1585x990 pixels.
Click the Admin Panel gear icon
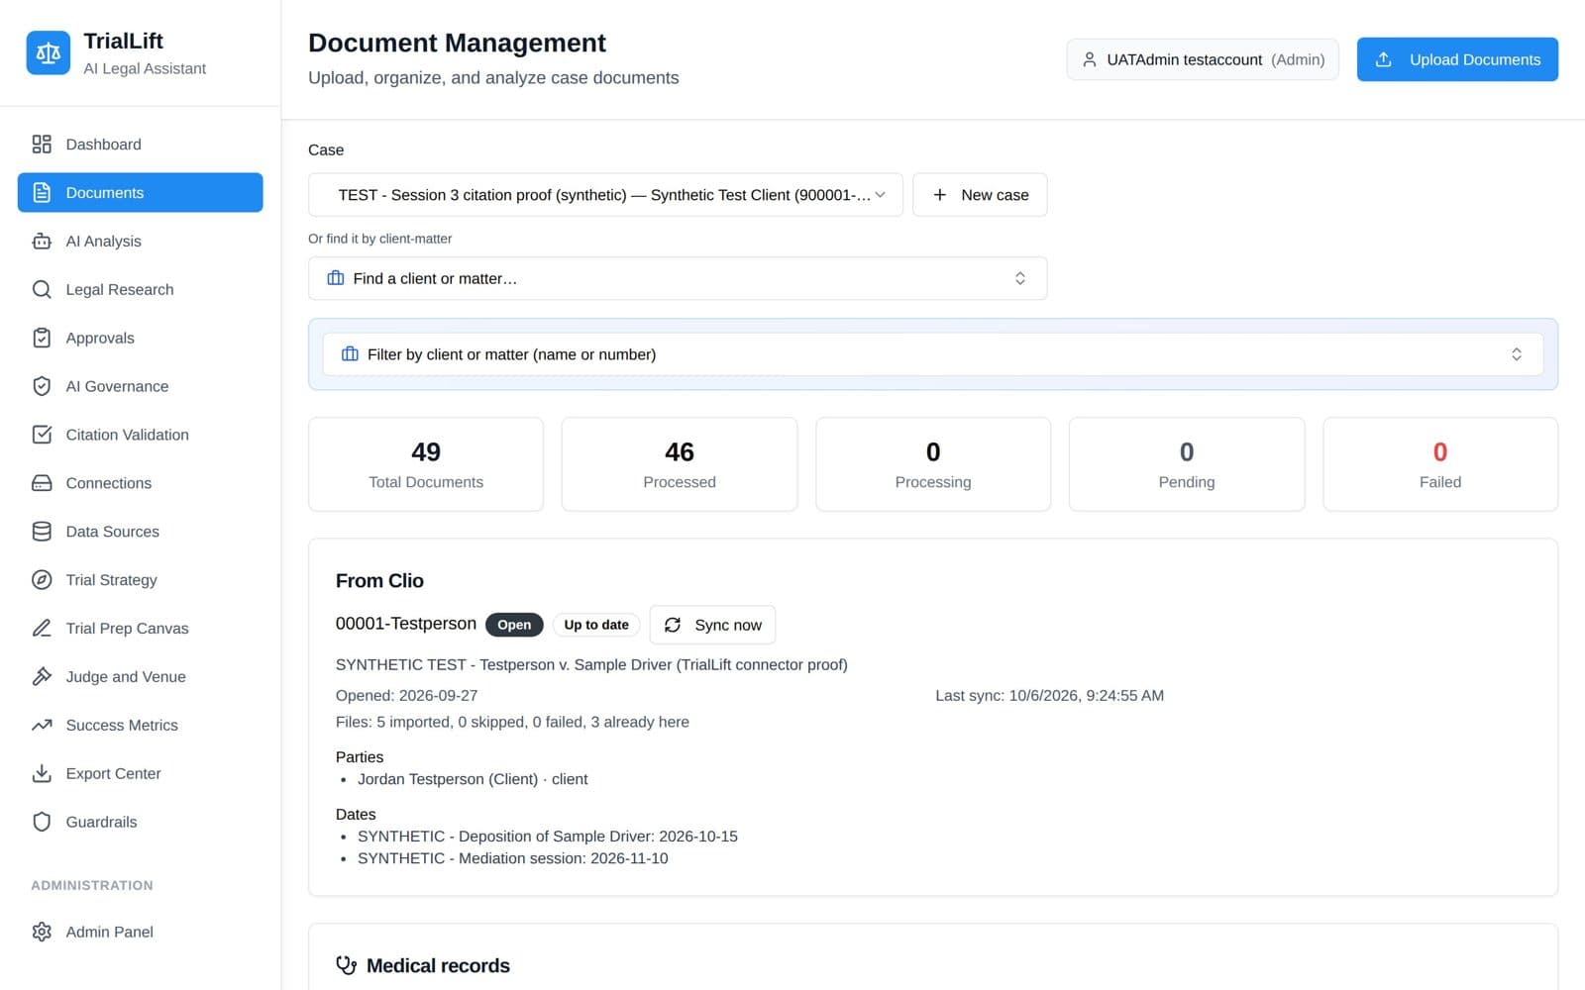click(x=42, y=932)
